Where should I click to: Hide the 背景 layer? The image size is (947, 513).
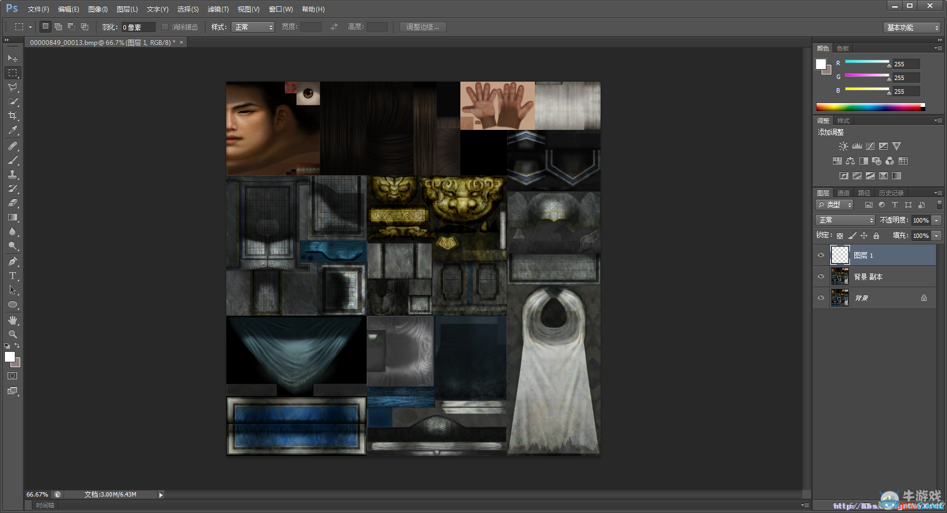[821, 298]
